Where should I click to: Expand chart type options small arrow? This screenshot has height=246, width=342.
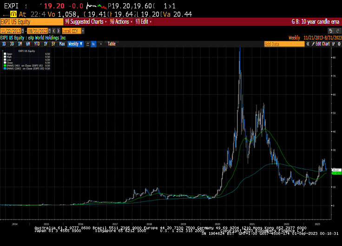coord(101,44)
